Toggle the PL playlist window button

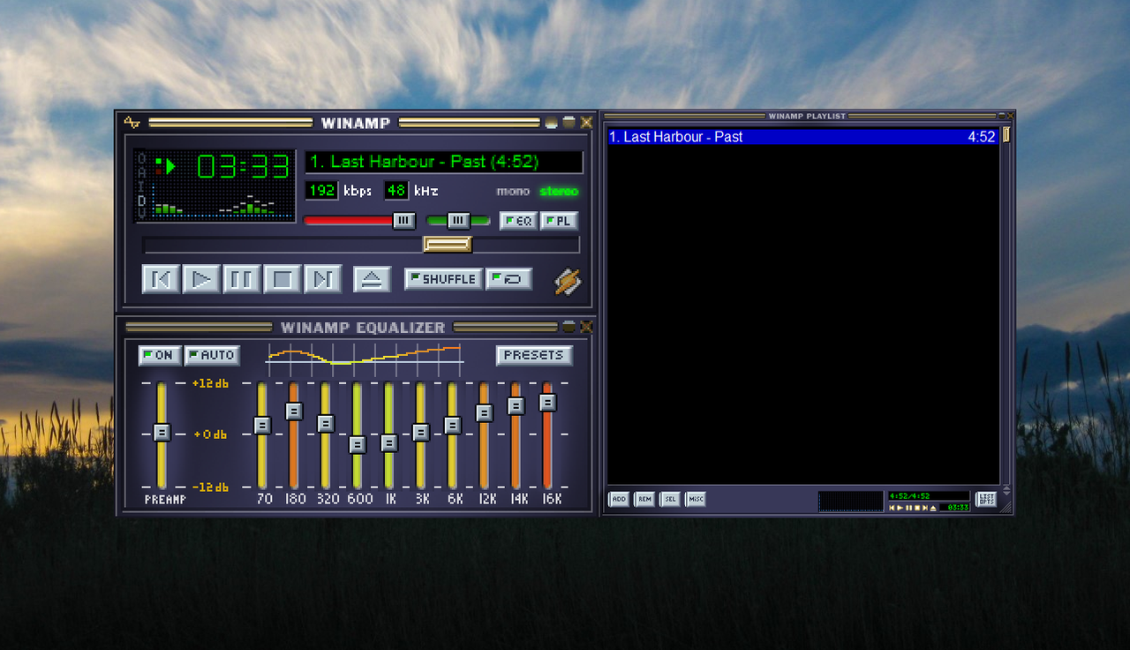[559, 221]
